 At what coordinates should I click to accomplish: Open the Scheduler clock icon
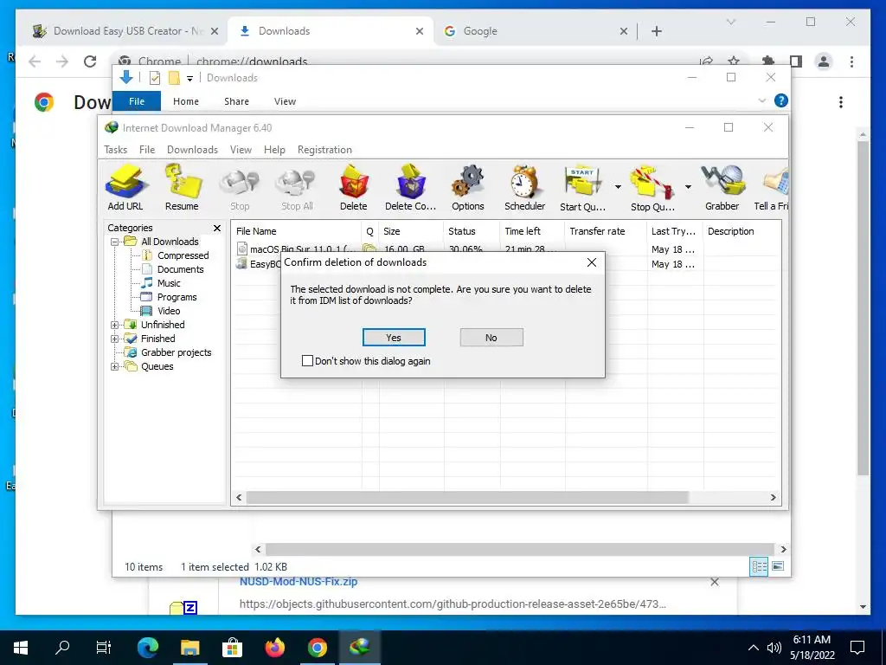[x=525, y=188]
